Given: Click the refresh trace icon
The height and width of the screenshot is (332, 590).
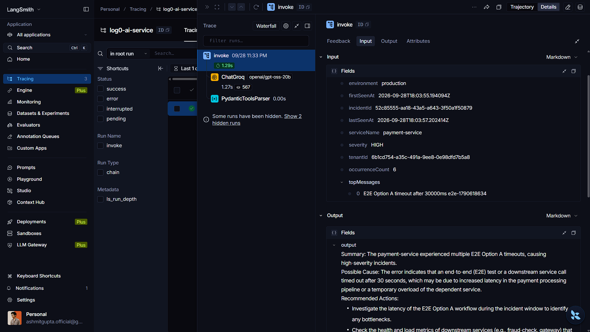Looking at the screenshot, I should [256, 7].
